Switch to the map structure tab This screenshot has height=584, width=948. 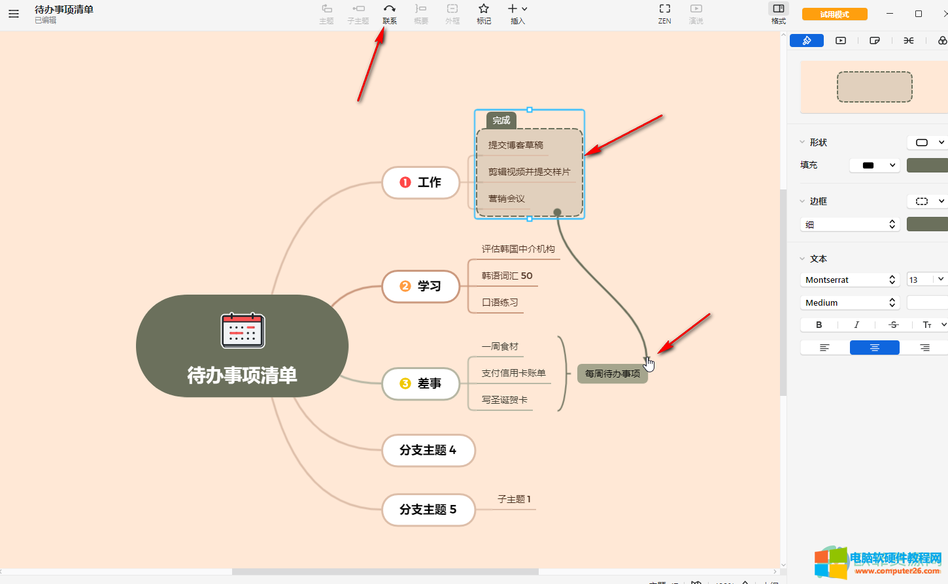point(909,41)
